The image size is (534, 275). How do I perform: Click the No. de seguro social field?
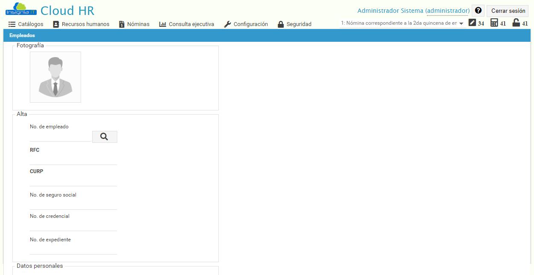pos(73,205)
